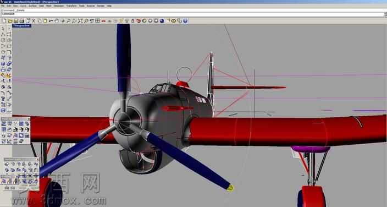The image size is (387, 207).
Task: Click the red car view icon
Action: [103, 21]
